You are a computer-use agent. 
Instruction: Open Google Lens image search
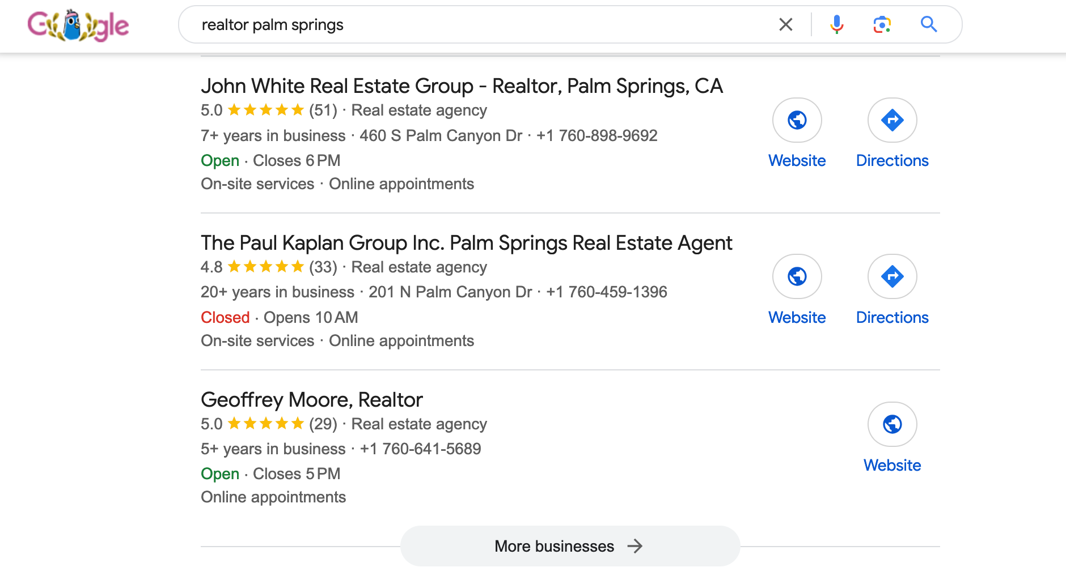point(882,24)
